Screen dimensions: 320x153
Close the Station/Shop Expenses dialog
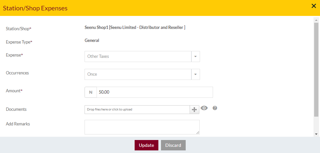[314, 6]
